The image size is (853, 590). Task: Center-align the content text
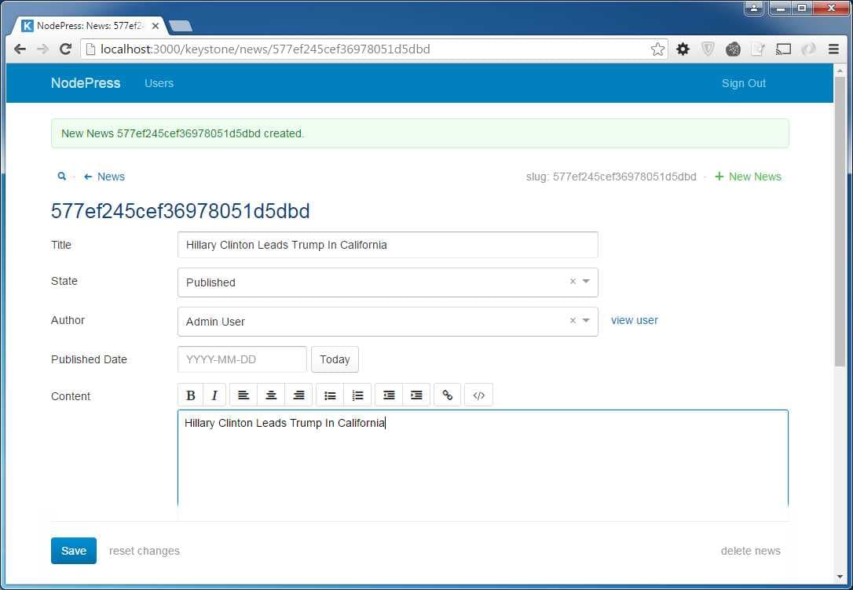[271, 395]
